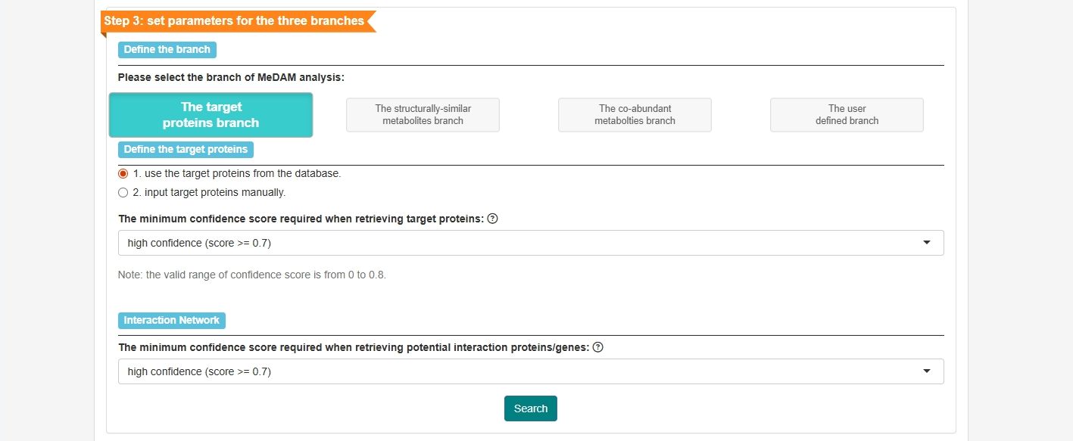The image size is (1073, 441).
Task: Click help icon beside interaction proteins/genes score
Action: (598, 347)
